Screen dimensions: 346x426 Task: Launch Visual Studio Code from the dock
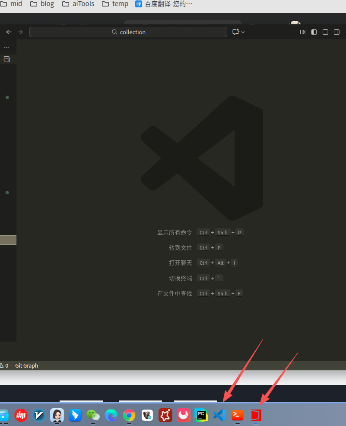click(x=219, y=415)
